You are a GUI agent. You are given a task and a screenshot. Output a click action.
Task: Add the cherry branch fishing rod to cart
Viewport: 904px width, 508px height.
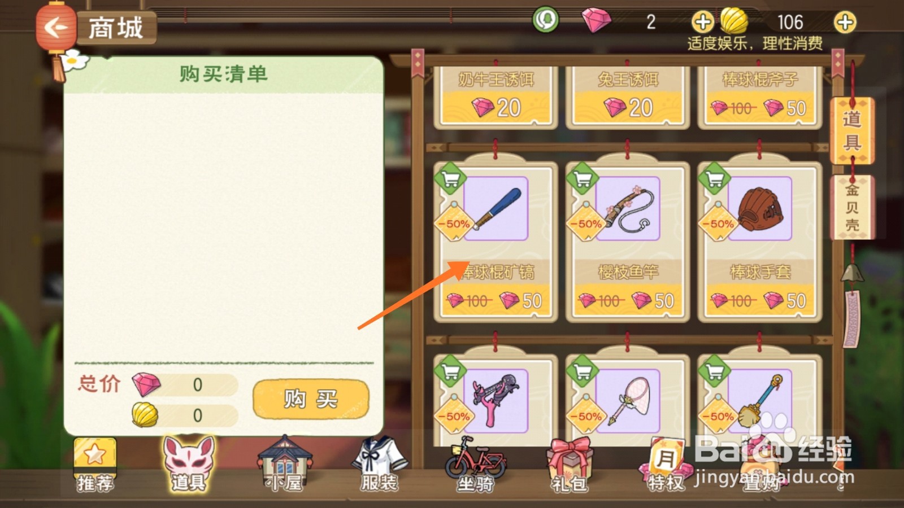coord(582,178)
